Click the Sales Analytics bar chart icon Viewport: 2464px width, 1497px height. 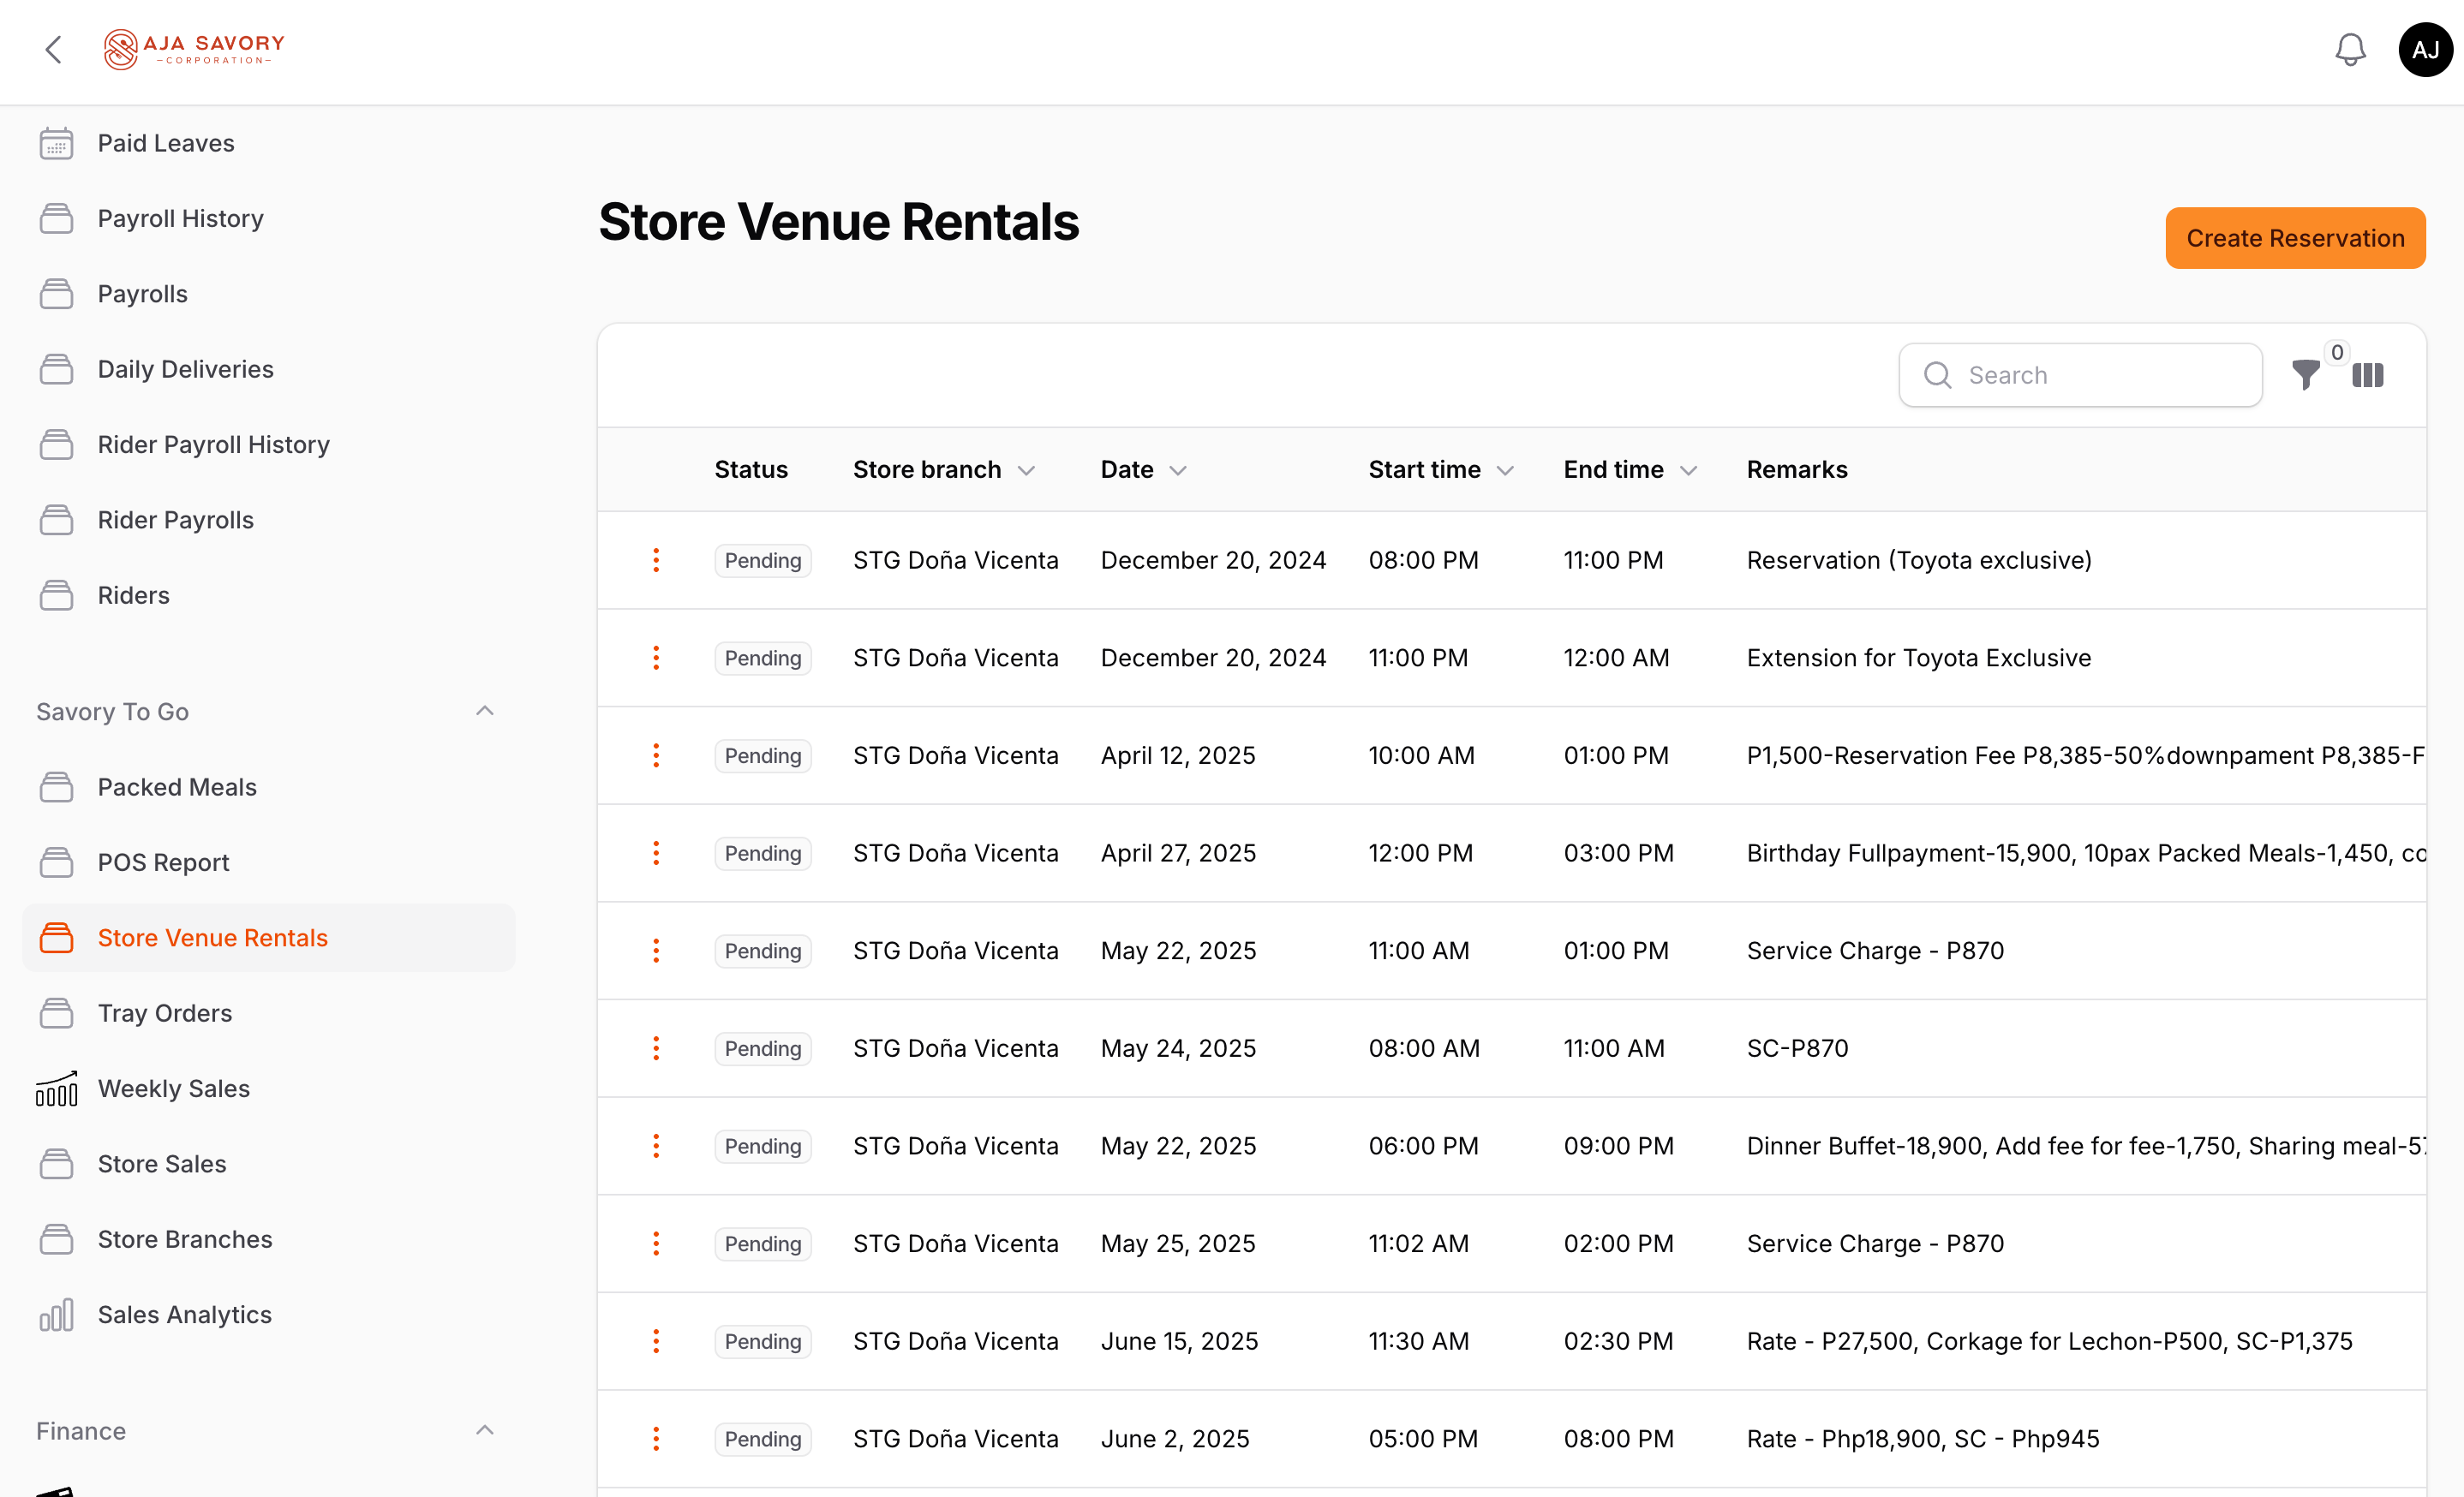[56, 1315]
